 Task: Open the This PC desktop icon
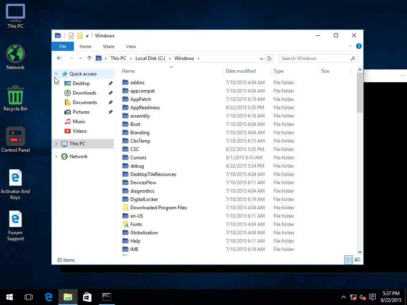[16, 16]
